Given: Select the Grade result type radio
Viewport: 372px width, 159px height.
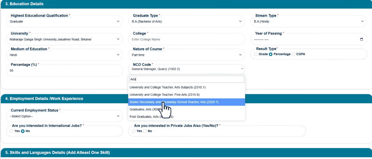Looking at the screenshot, I should point(256,54).
